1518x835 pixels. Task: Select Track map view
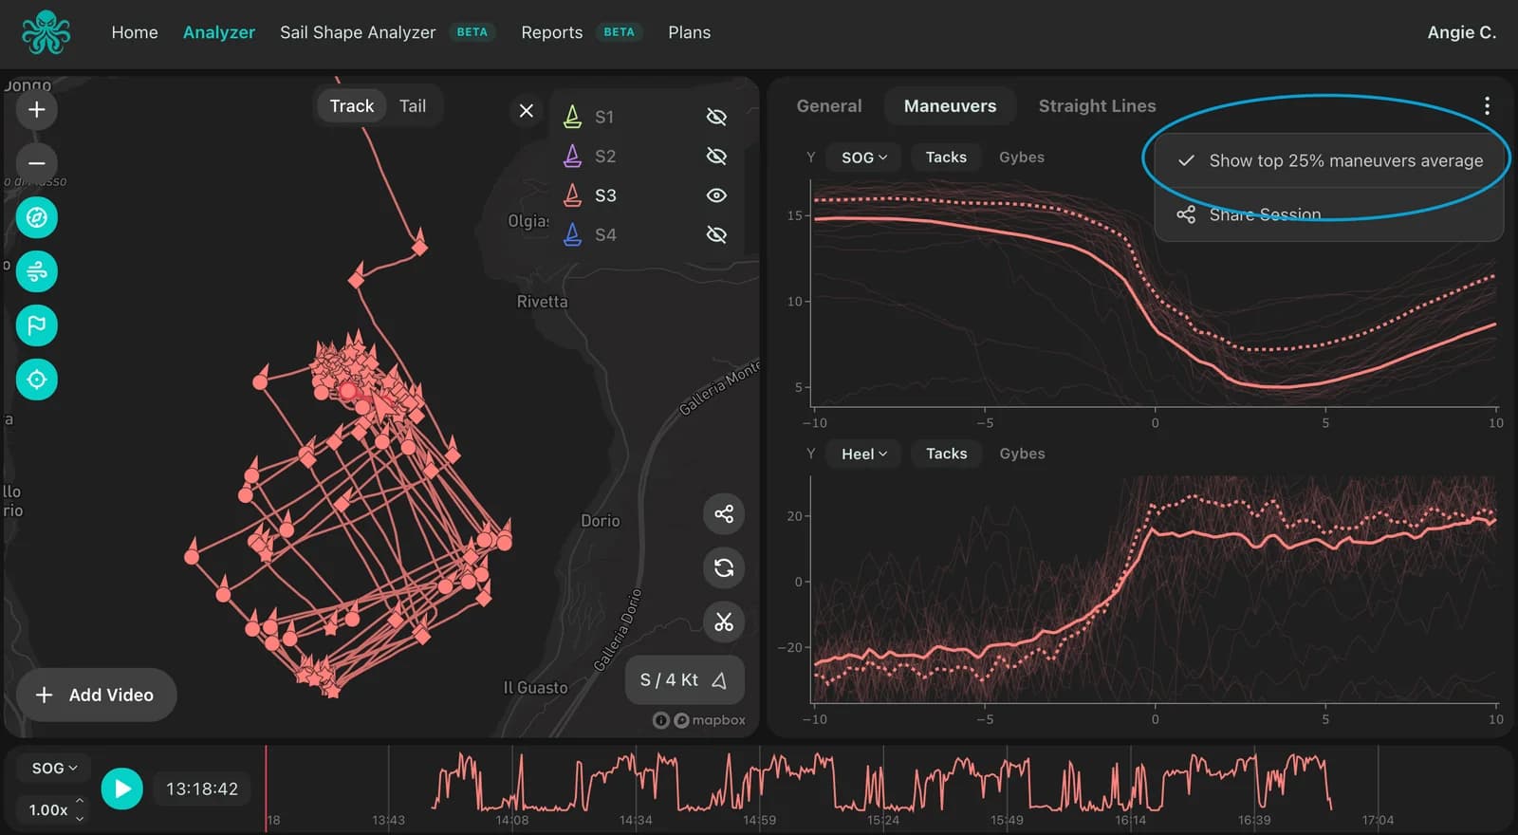352,106
